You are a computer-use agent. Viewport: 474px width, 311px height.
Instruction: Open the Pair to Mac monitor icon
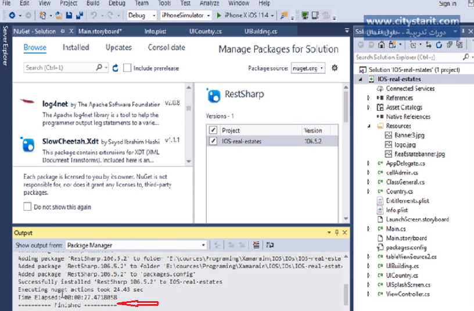point(305,15)
